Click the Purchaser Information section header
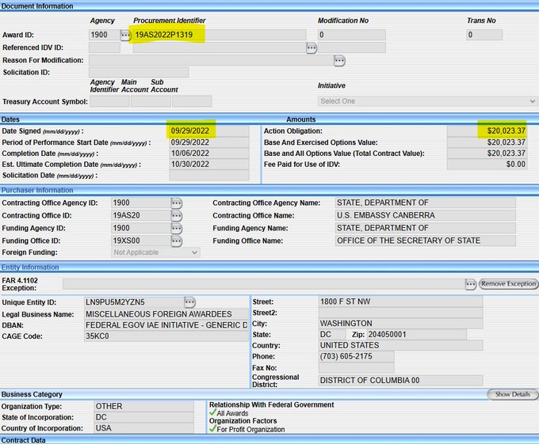Screen dimensions: 539x444 click(38, 191)
